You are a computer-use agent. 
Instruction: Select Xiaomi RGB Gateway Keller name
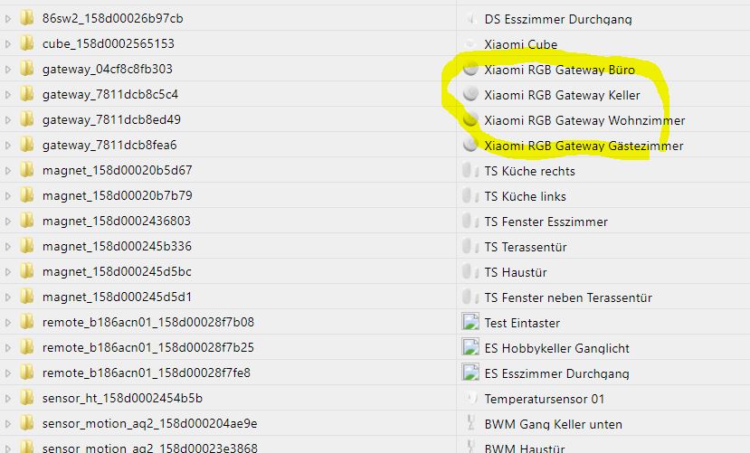click(562, 95)
